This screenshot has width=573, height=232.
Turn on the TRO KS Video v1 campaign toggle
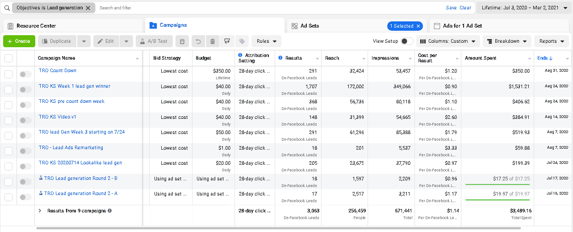[25, 120]
